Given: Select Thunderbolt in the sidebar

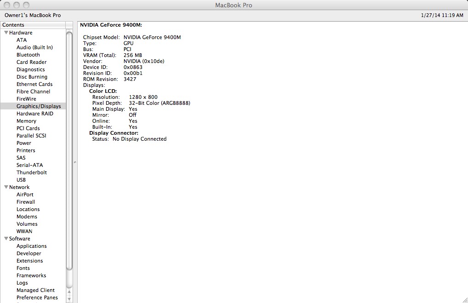Looking at the screenshot, I should (32, 172).
